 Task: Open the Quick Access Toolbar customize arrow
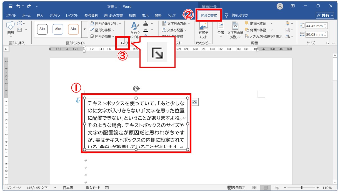coord(37,6)
